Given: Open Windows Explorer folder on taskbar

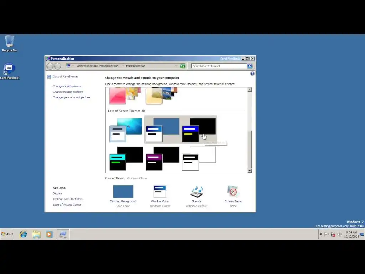Looking at the screenshot, I should (37, 234).
